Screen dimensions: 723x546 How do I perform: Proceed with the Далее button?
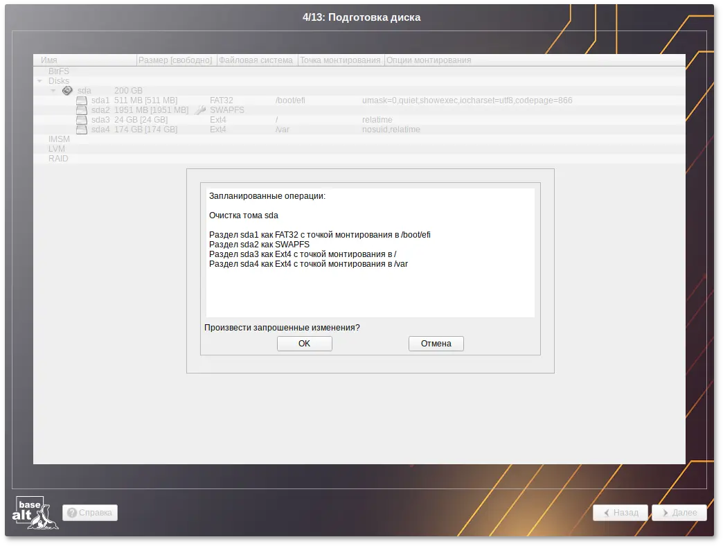[x=679, y=513]
